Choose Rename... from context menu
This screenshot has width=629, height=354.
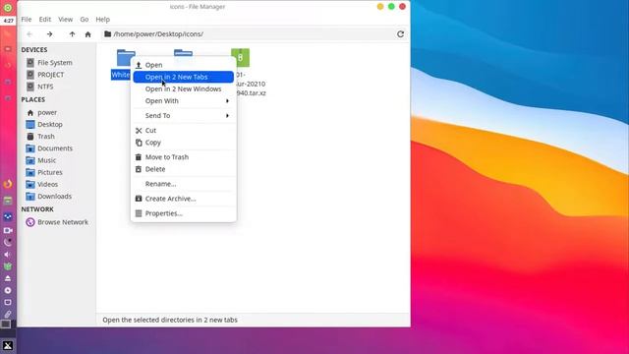point(184,184)
